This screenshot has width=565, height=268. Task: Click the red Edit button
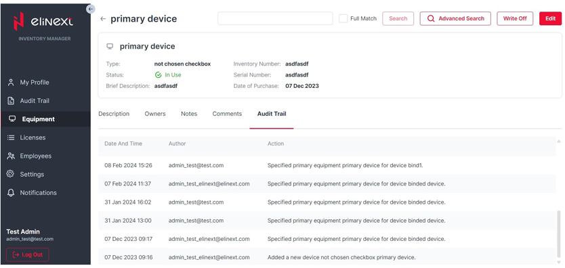point(550,18)
